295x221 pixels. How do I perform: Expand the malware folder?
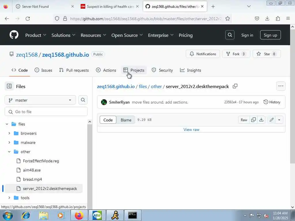coord(9,142)
